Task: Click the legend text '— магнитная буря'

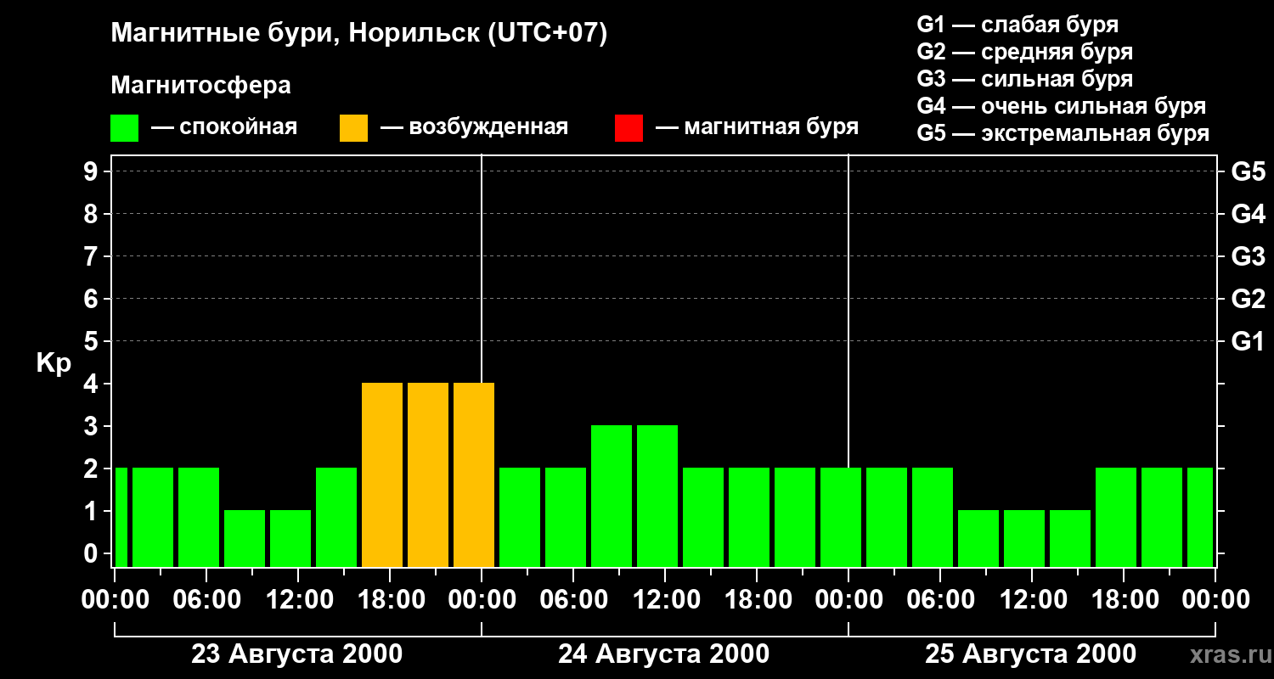Action: pyautogui.click(x=757, y=128)
